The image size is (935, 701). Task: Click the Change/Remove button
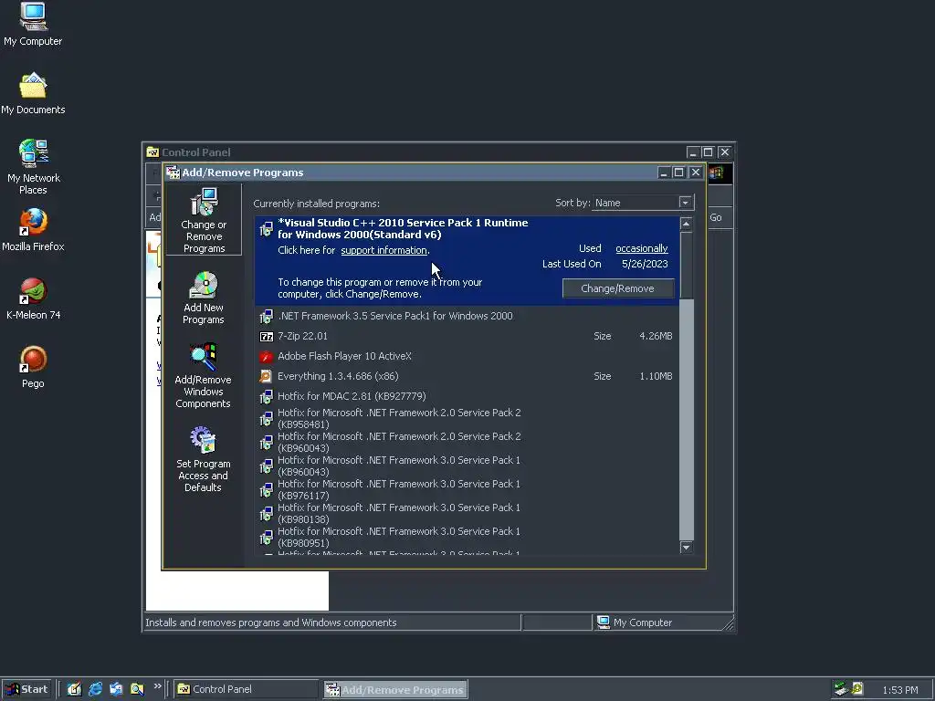pyautogui.click(x=618, y=288)
